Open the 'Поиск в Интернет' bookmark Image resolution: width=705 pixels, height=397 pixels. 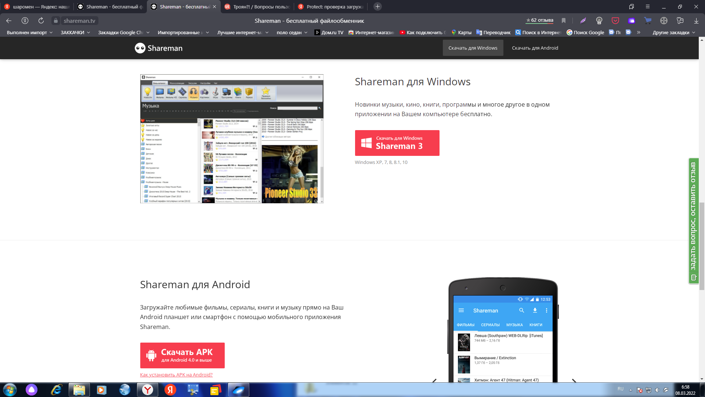(x=538, y=32)
